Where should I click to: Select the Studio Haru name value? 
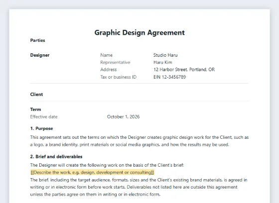165,55
